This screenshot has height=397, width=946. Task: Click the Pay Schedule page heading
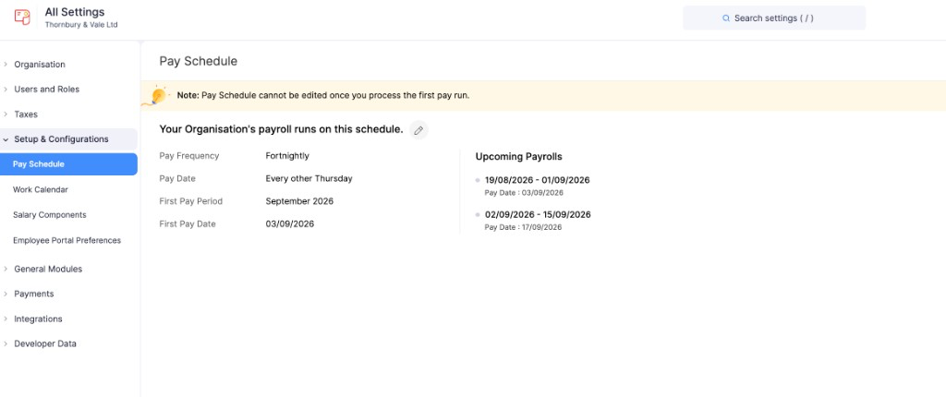pyautogui.click(x=199, y=61)
